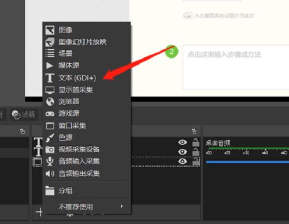
Task: Add a 图像幻灯片放映 slideshow source
Action: tap(87, 42)
